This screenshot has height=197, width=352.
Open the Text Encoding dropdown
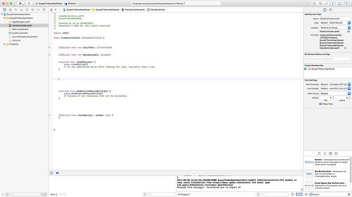point(335,85)
